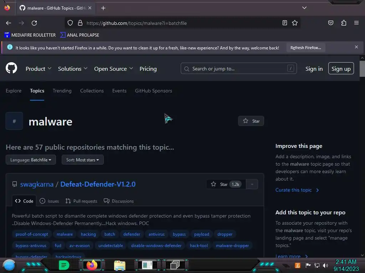Viewport: 365px width, 273px height.
Task: Open the Issues tab of the repository
Action: 49,201
